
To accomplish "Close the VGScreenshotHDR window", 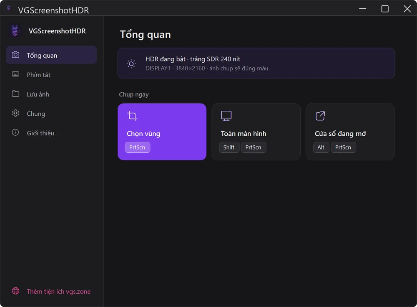I will click(407, 8).
